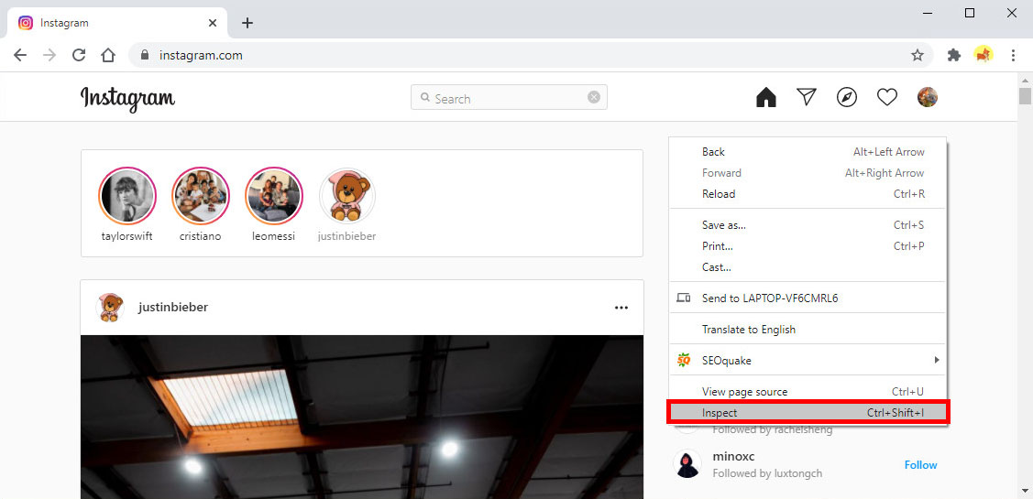Image resolution: width=1033 pixels, height=499 pixels.
Task: Choose Inspect in the context menu
Action: (x=808, y=413)
